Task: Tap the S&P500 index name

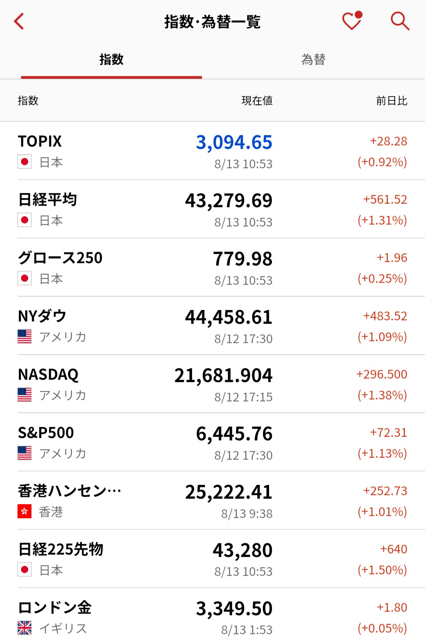Action: [x=46, y=433]
